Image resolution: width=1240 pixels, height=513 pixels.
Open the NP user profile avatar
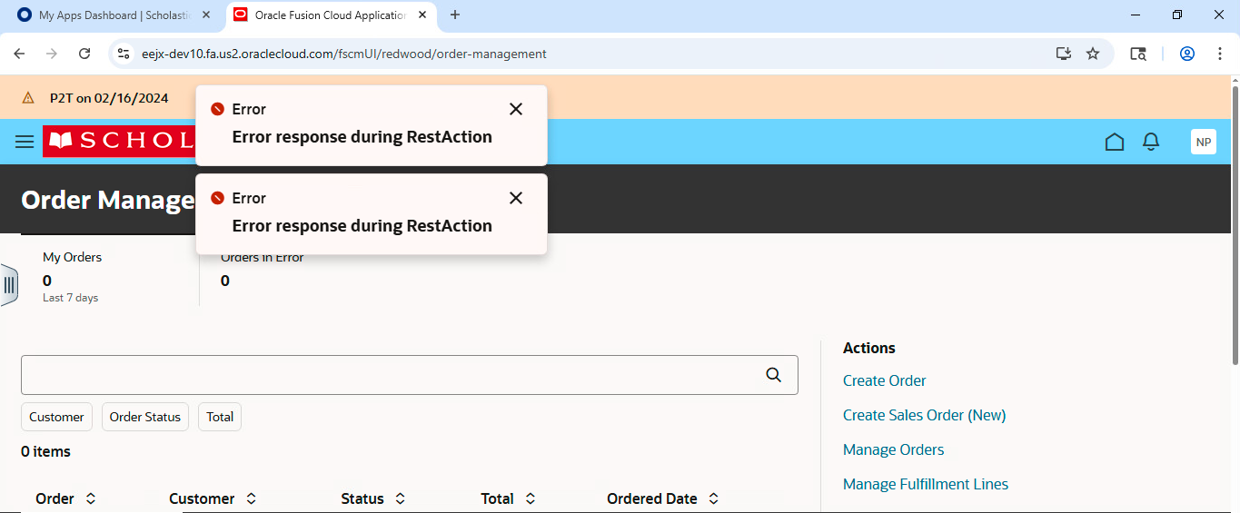click(x=1204, y=142)
